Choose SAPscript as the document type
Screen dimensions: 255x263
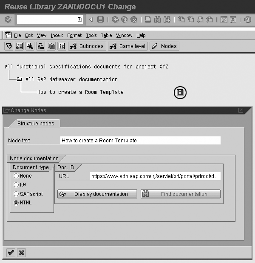[16, 194]
